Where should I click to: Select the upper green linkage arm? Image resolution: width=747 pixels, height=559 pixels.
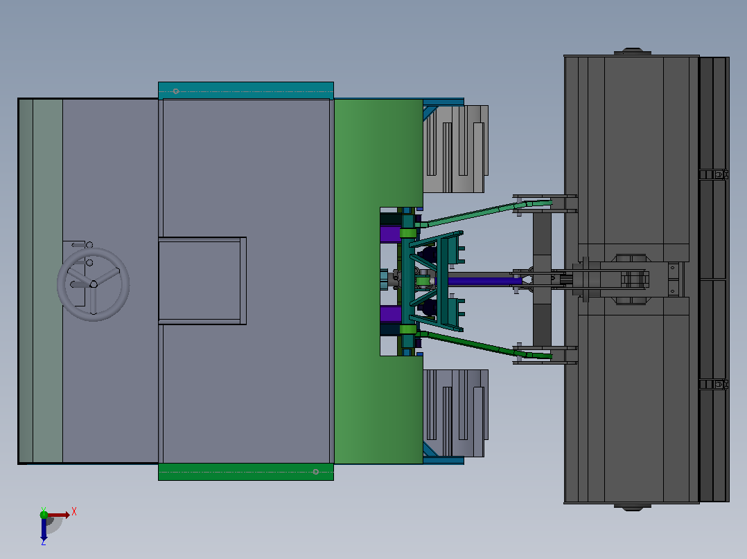click(x=484, y=212)
